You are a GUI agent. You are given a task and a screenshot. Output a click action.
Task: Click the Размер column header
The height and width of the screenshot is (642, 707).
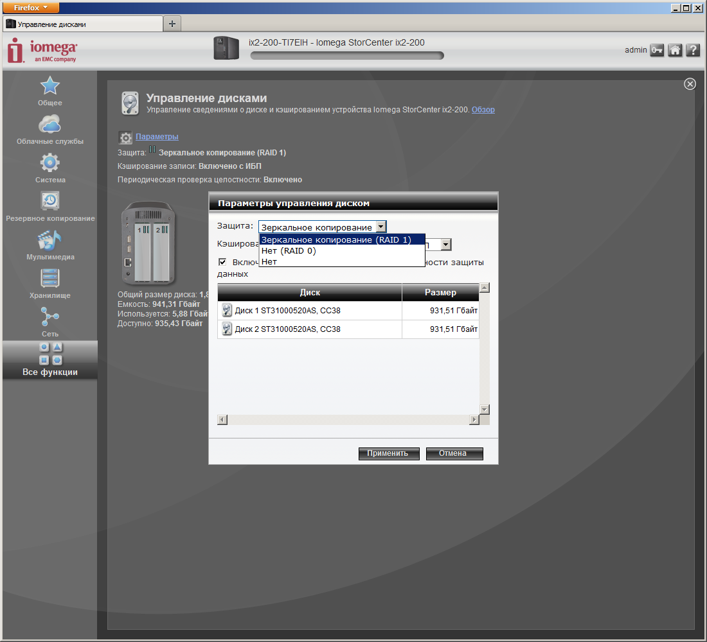click(440, 292)
